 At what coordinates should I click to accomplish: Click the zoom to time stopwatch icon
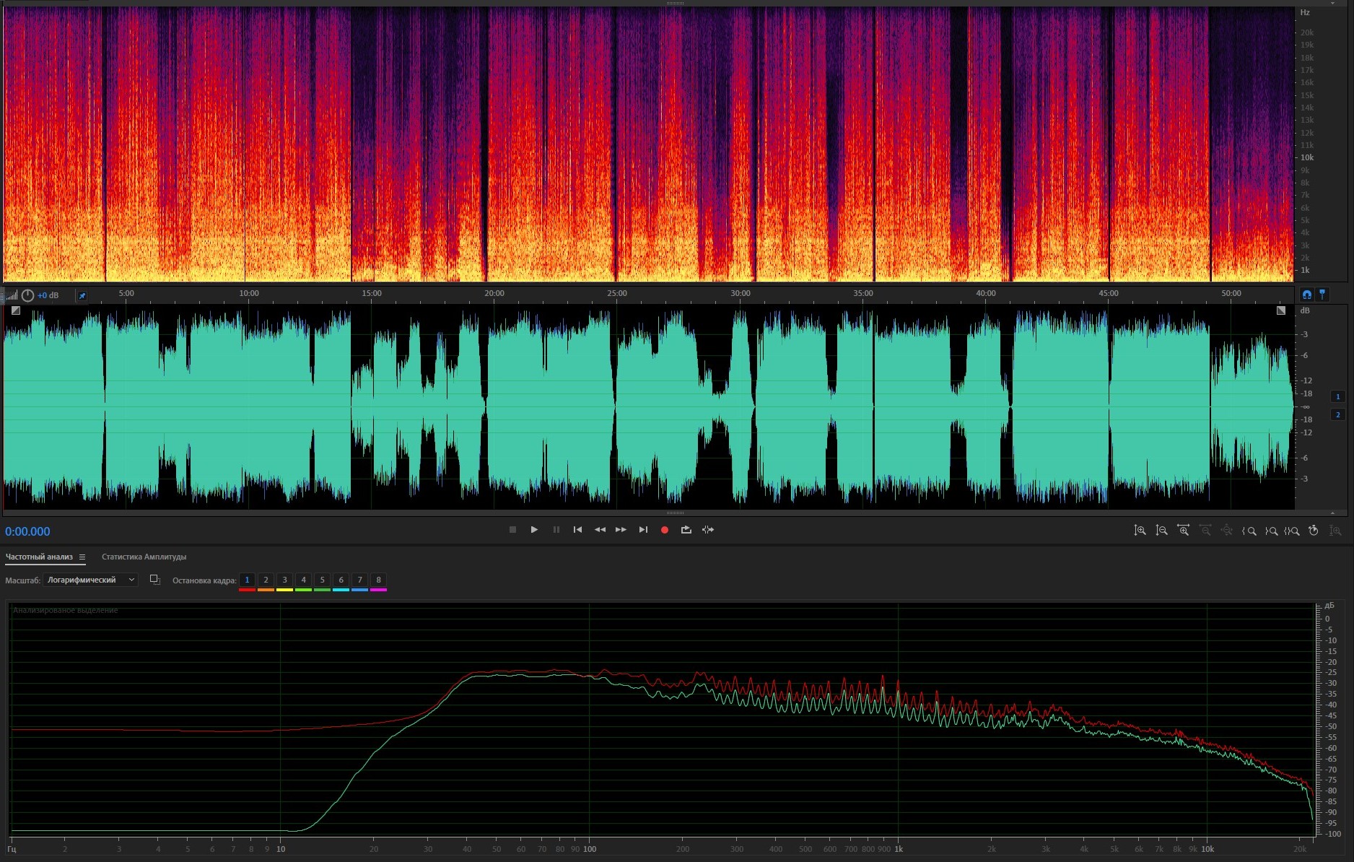(x=1314, y=531)
